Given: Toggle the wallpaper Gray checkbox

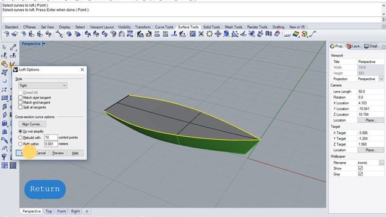Looking at the screenshot, I should tap(361, 174).
